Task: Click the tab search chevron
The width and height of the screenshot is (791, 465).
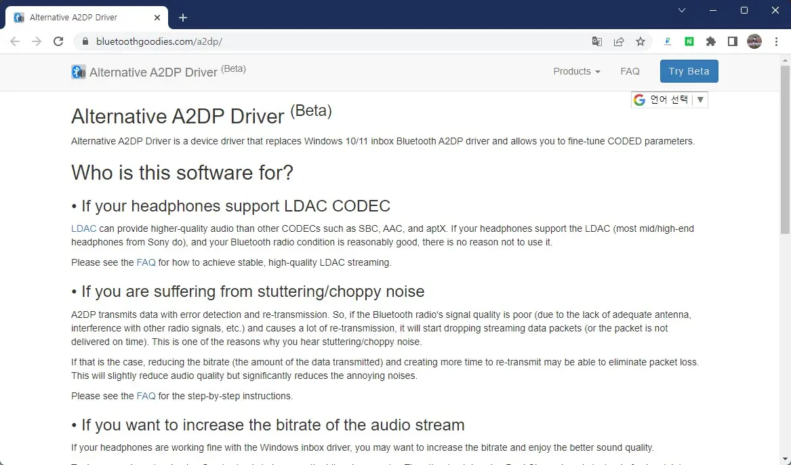Action: pos(681,10)
